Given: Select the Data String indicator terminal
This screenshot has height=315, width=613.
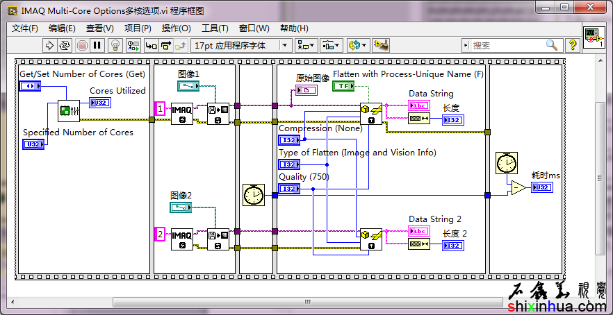Looking at the screenshot, I should 419,105.
